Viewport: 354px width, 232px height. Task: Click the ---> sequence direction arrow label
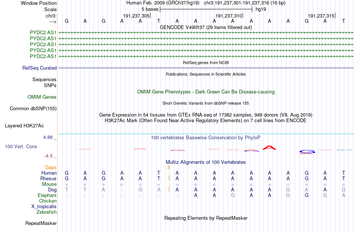(x=53, y=22)
